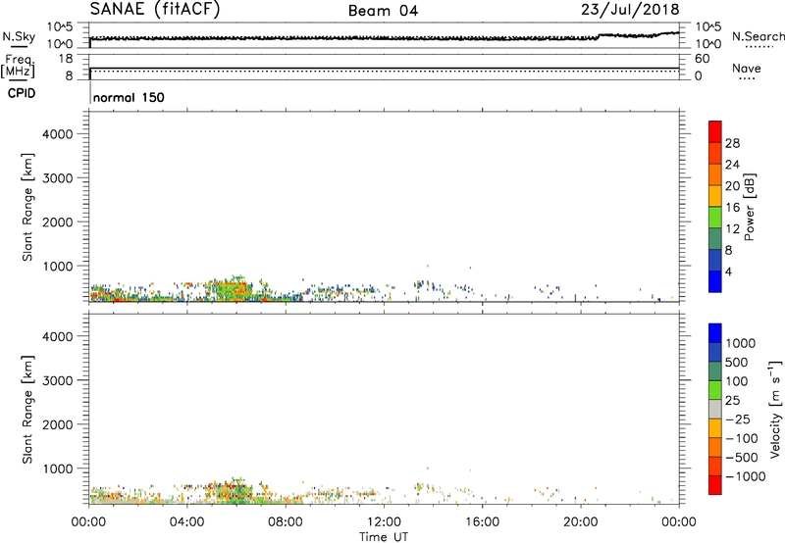Click the dotted line sample under Nave
Image resolution: width=785 pixels, height=543 pixels.
(x=748, y=78)
